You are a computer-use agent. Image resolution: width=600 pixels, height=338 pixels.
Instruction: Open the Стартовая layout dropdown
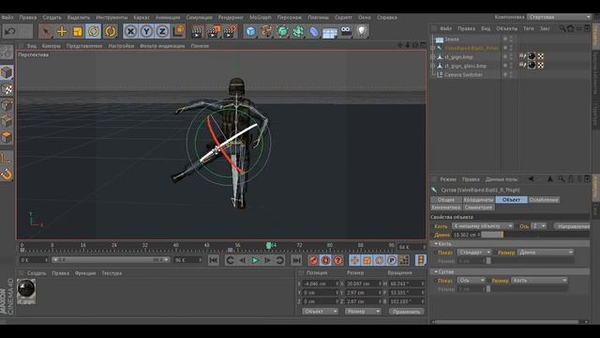(x=559, y=17)
